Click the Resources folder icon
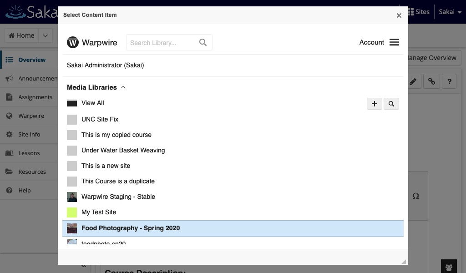Screen dimensions: 466x273 pos(9,172)
